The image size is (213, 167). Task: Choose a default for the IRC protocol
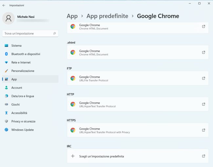coord(138,156)
